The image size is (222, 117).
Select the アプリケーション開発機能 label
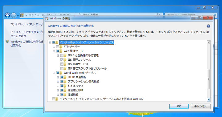coord(84,82)
